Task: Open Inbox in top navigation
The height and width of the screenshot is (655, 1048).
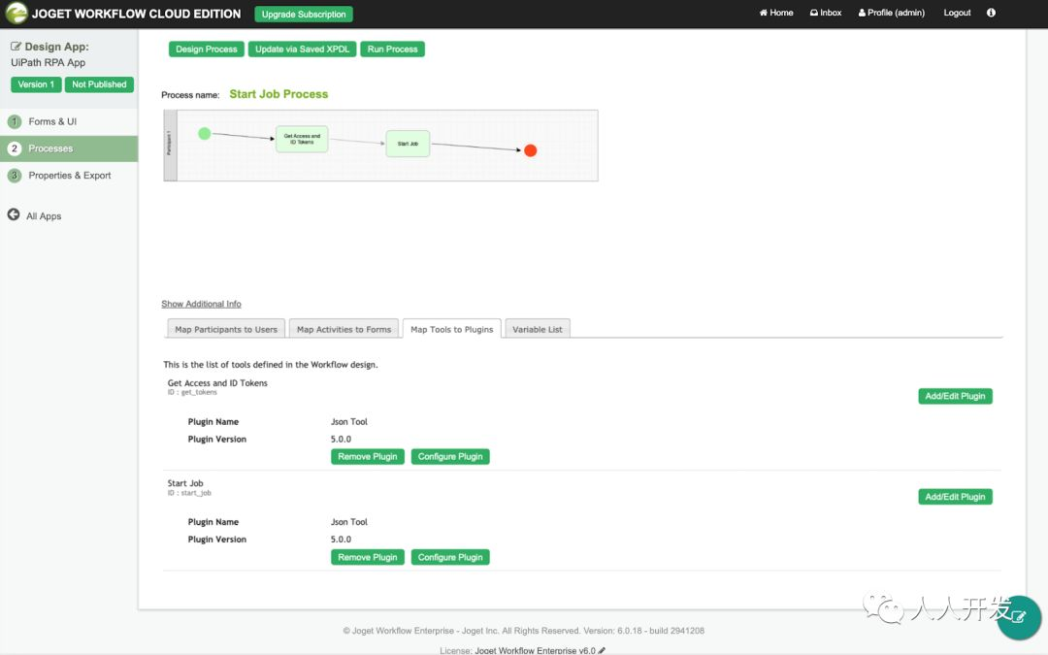Action: click(x=826, y=13)
